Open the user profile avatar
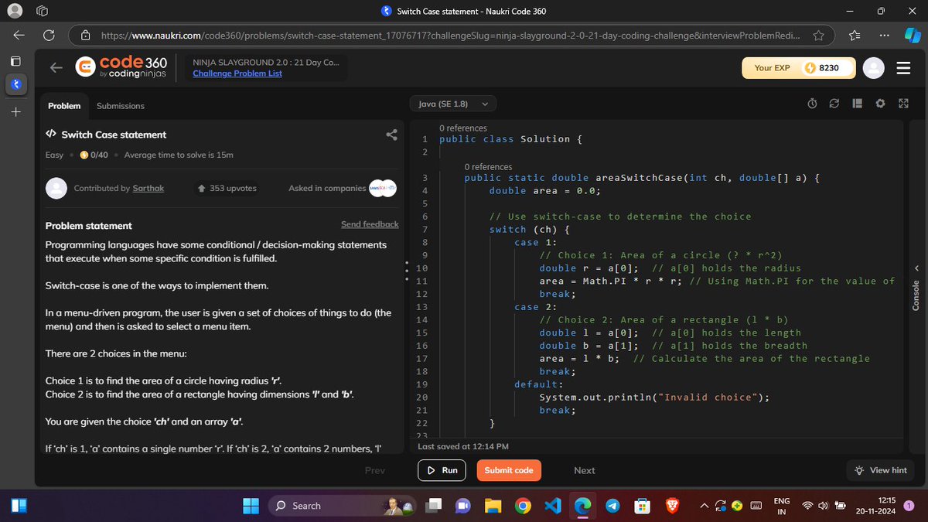Screen dimensions: 928x522 [873, 68]
